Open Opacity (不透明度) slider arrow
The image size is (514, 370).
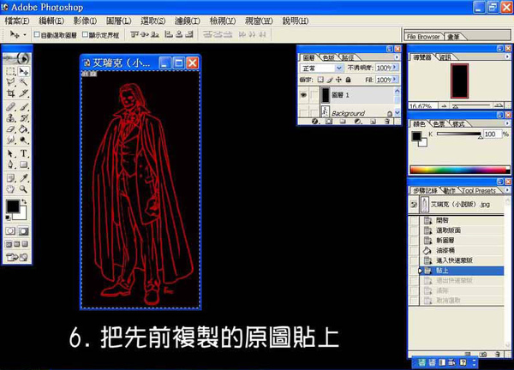[x=395, y=68]
